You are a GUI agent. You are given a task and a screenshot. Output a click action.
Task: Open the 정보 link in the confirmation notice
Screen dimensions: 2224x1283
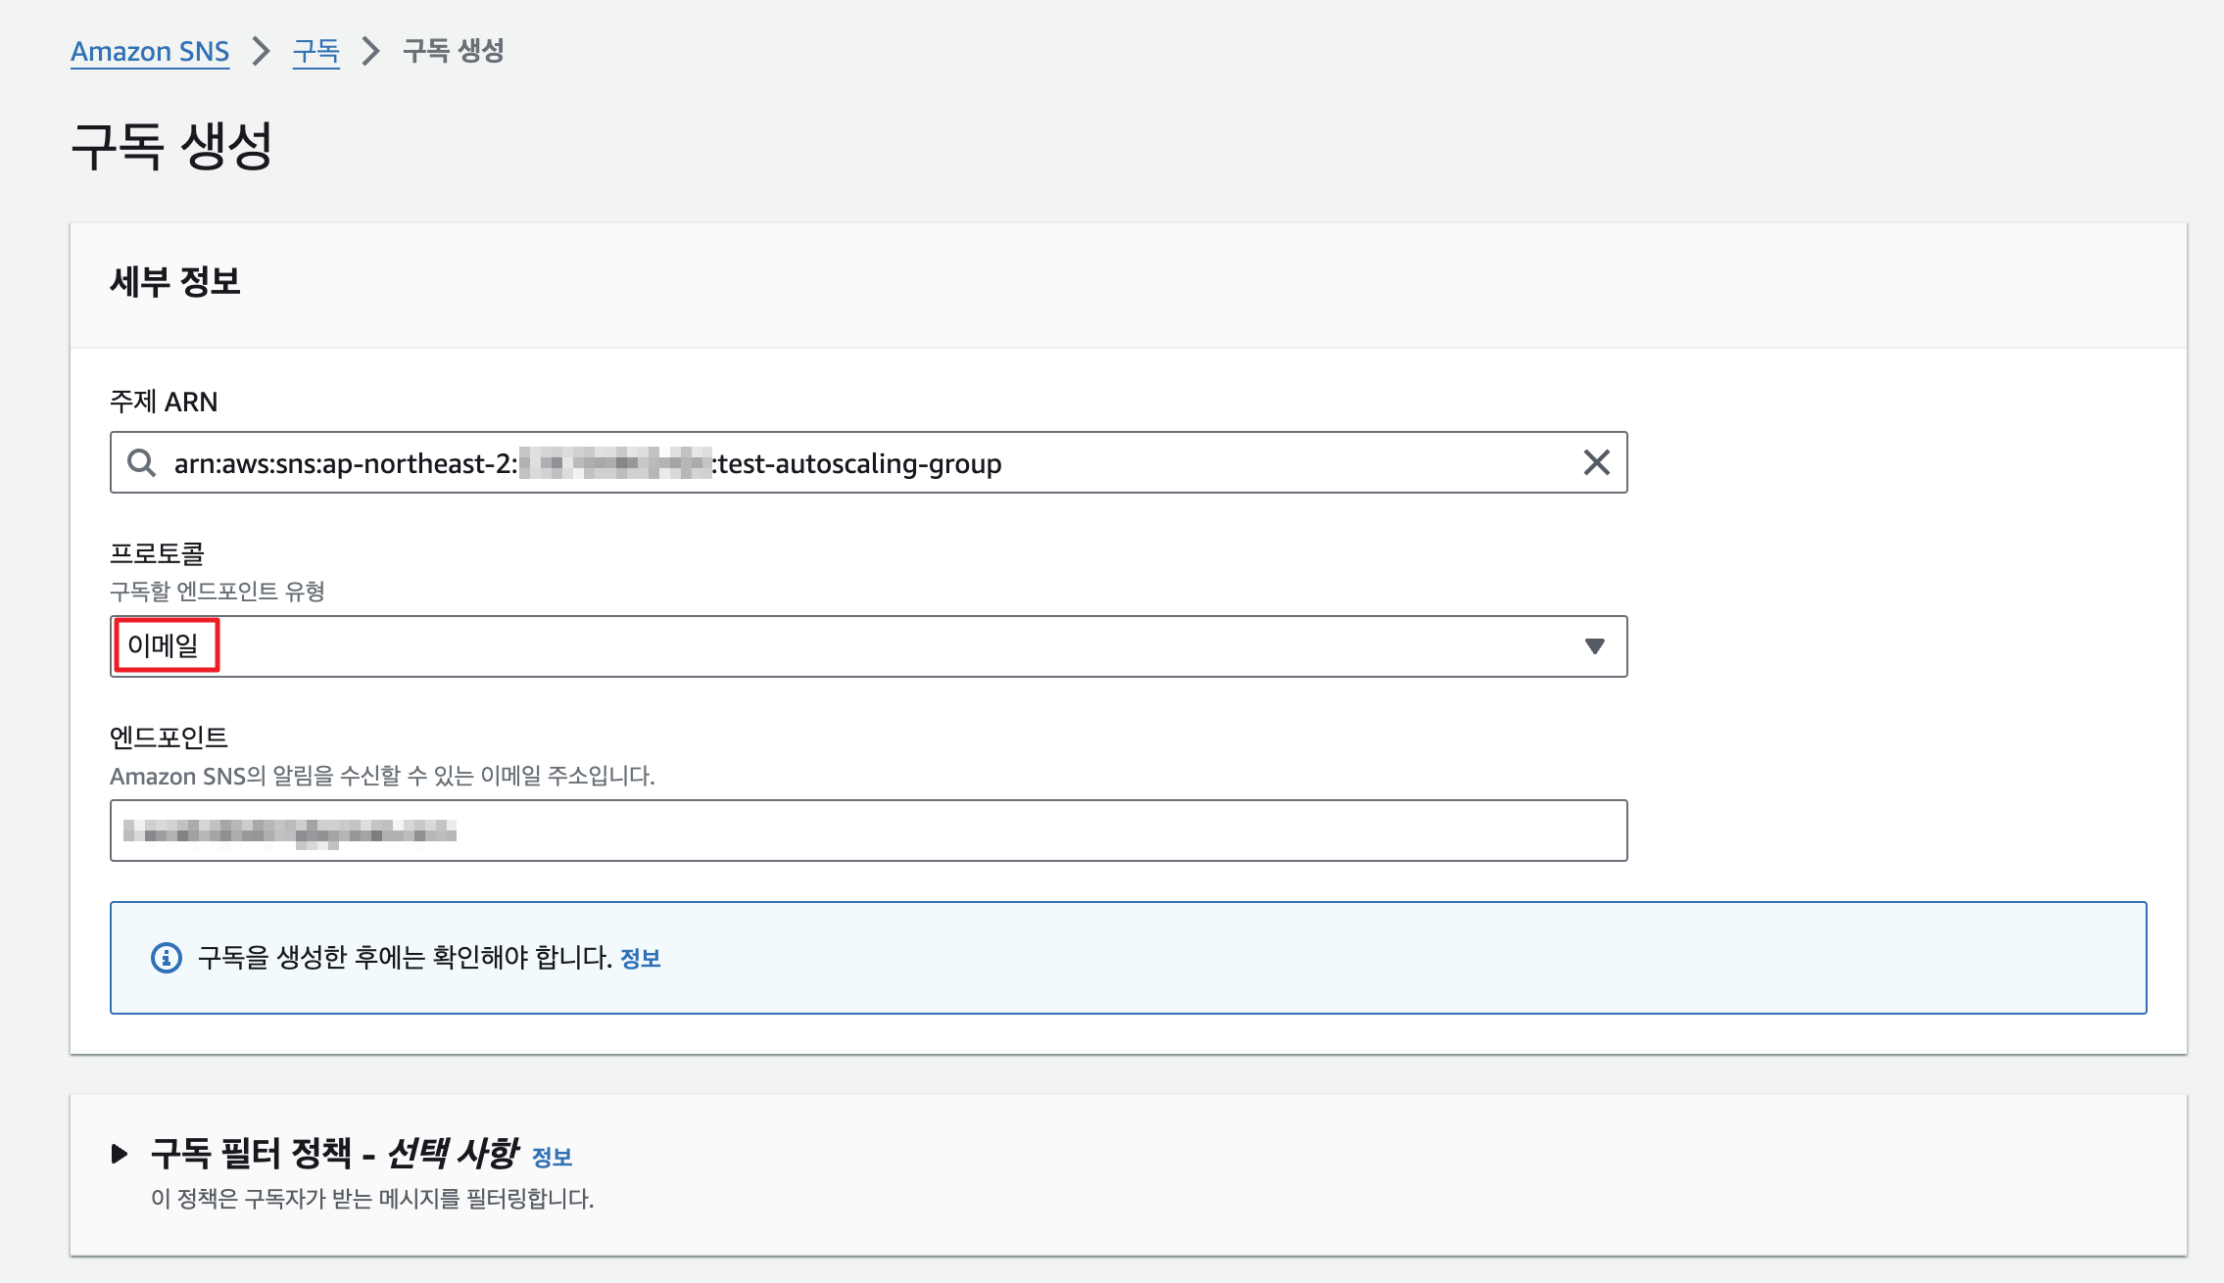tap(640, 958)
